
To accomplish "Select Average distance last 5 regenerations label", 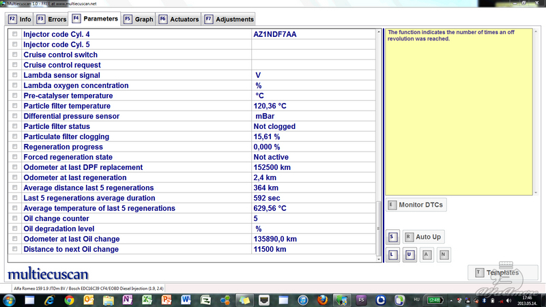I will coord(89,188).
